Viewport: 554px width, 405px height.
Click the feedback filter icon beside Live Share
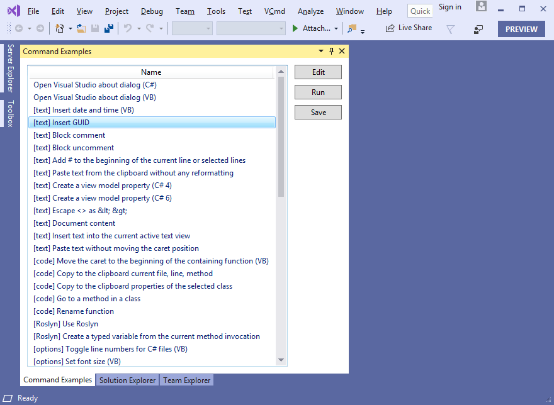[451, 29]
